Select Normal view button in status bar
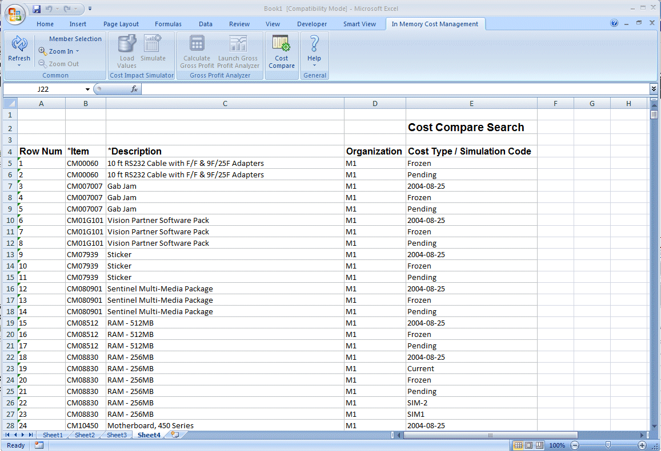Viewport: 661px width, 451px height. 518,445
